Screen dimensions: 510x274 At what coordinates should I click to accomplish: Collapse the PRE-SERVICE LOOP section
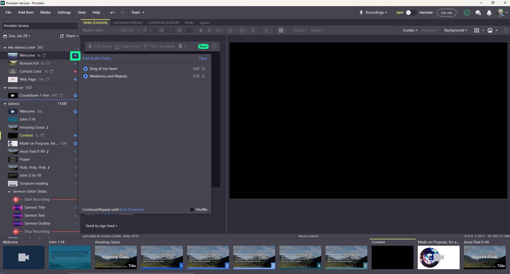[x=5, y=47]
